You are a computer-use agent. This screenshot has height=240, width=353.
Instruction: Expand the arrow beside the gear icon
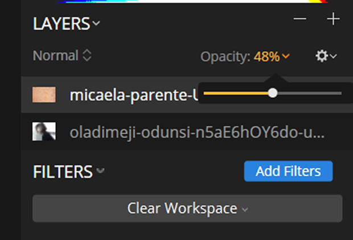point(334,56)
